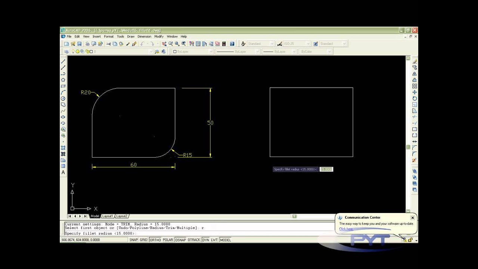
Task: Toggle DYN dynamic input
Action: [x=206, y=240]
